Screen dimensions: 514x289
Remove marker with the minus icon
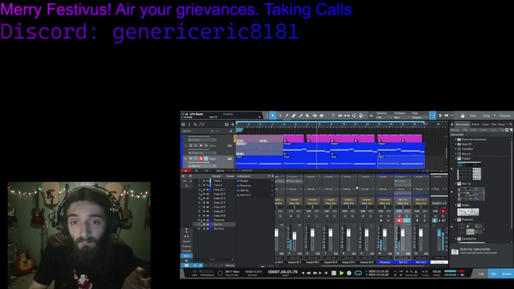[217, 131]
